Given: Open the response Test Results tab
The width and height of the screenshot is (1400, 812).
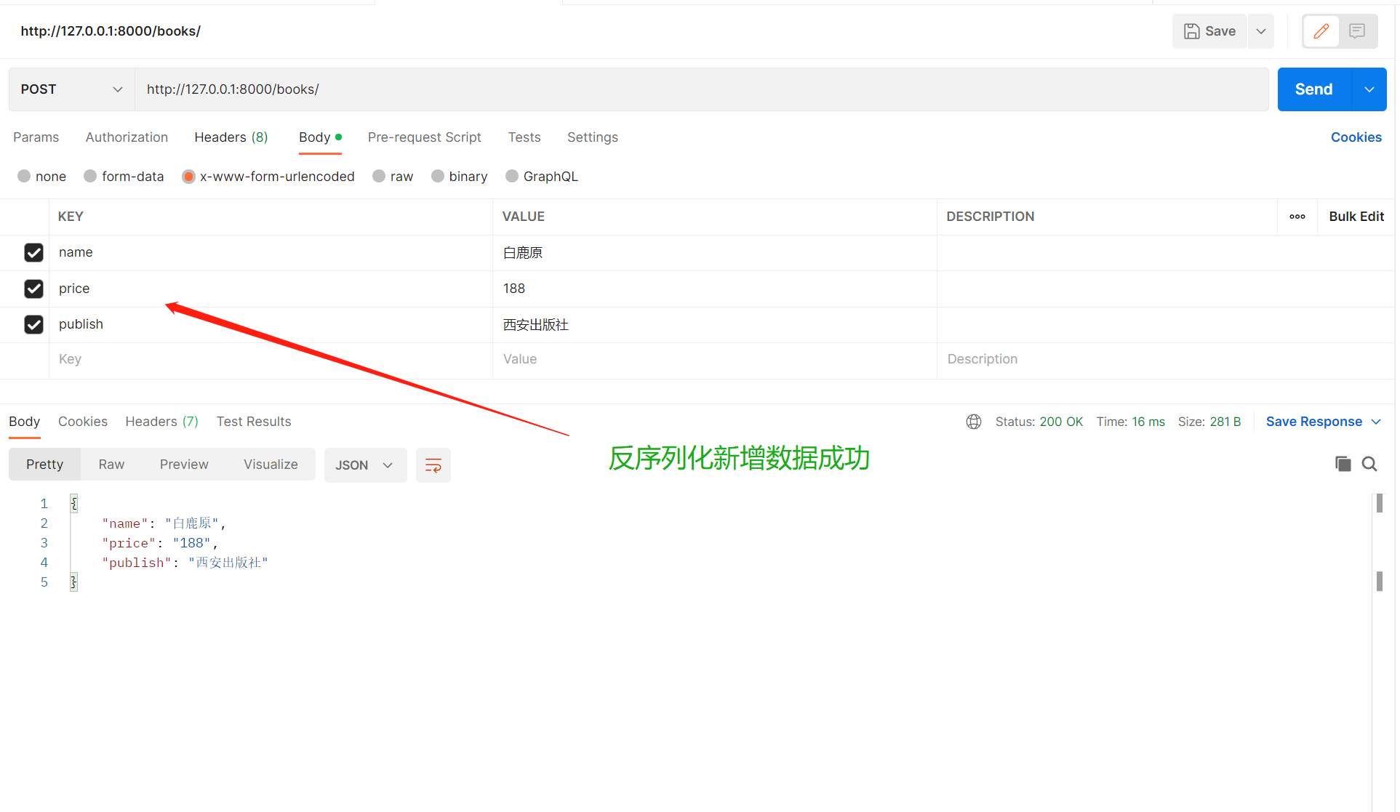Looking at the screenshot, I should [x=253, y=422].
